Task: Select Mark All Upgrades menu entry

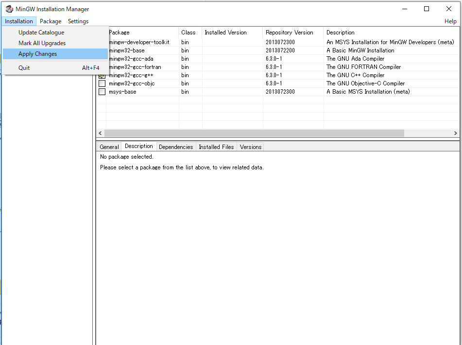Action: coord(55,43)
